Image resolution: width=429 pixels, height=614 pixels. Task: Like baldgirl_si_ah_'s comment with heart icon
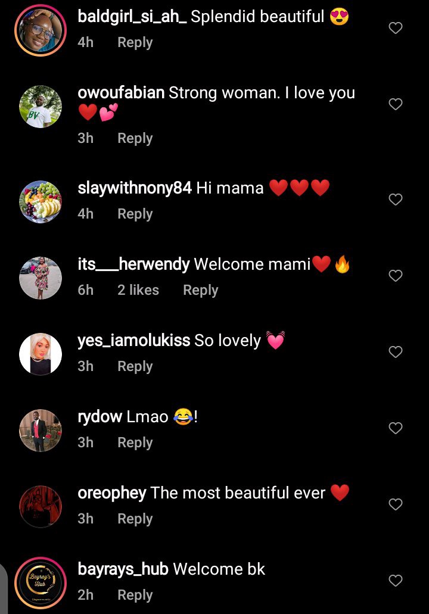click(x=395, y=28)
